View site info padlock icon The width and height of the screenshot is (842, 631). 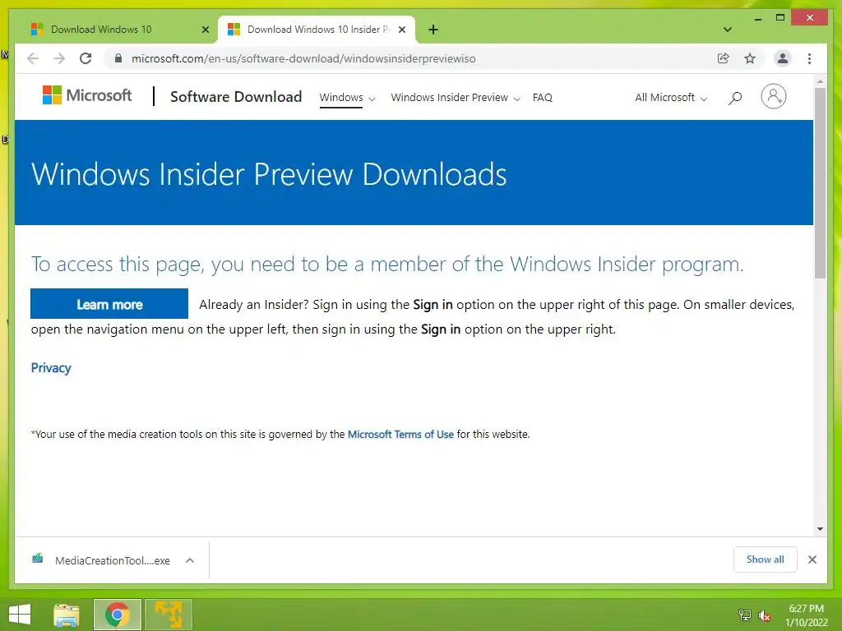coord(118,58)
